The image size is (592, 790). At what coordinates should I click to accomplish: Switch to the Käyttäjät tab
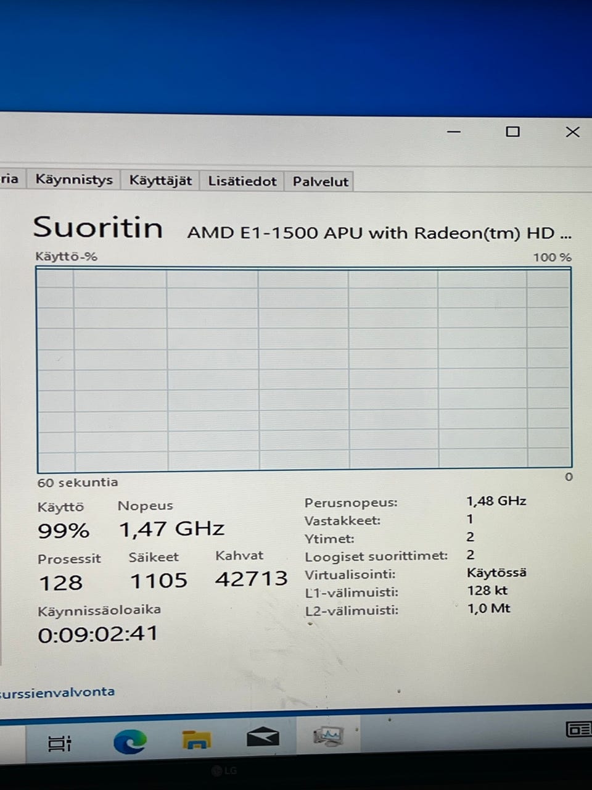[x=160, y=181]
